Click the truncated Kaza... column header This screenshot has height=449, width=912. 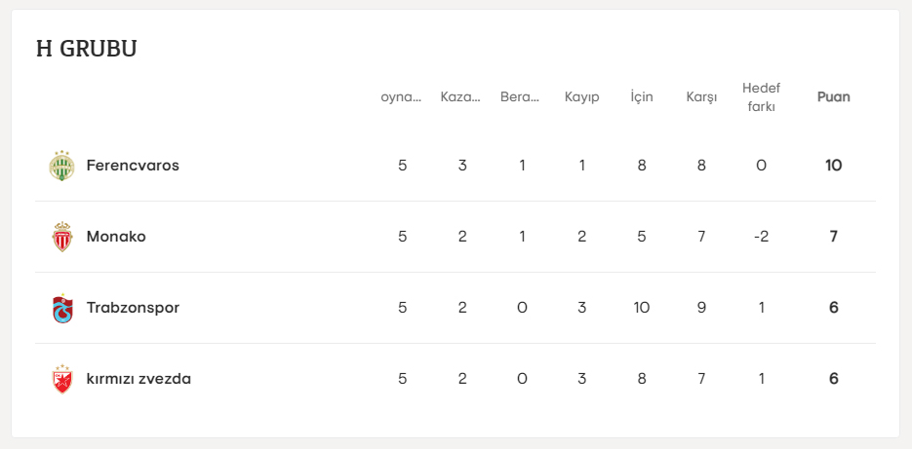(x=460, y=97)
